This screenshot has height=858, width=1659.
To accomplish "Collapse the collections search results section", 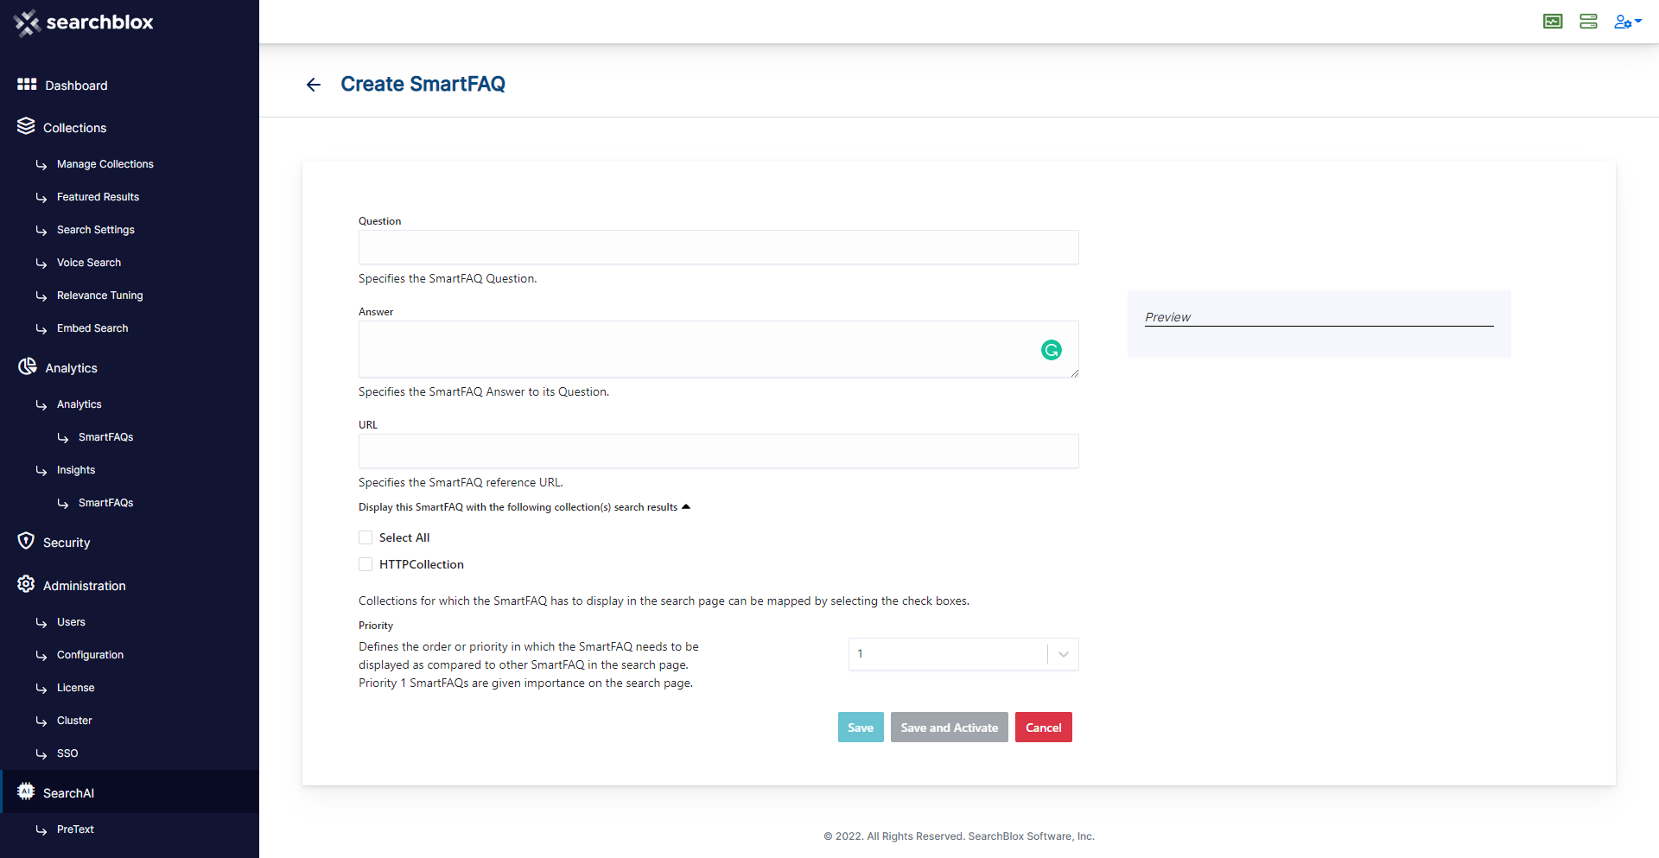I will [686, 507].
